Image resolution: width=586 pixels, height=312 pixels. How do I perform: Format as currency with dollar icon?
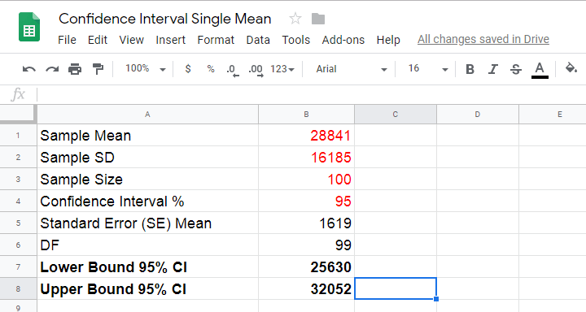click(x=188, y=69)
